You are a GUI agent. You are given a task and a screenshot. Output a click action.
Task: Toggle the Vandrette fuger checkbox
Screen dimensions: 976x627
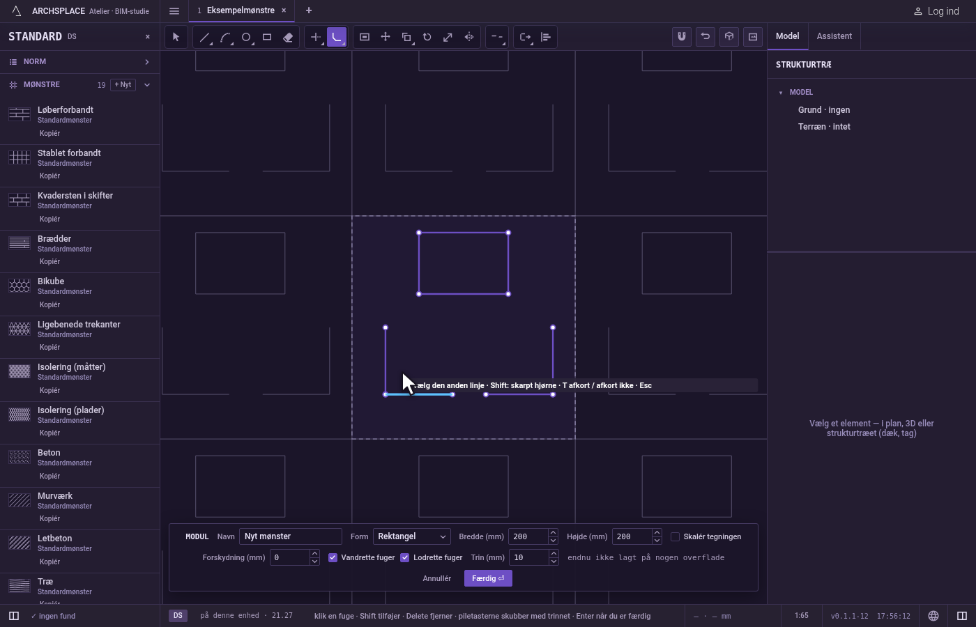point(333,557)
